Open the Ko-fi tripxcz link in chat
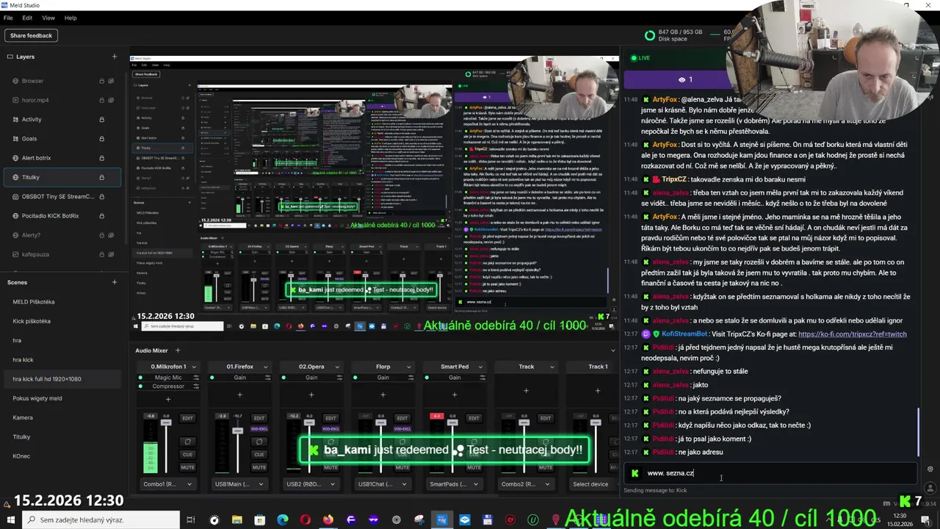 [x=852, y=334]
